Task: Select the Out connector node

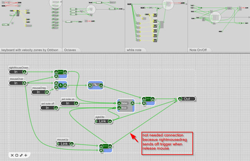Action: click(x=187, y=99)
